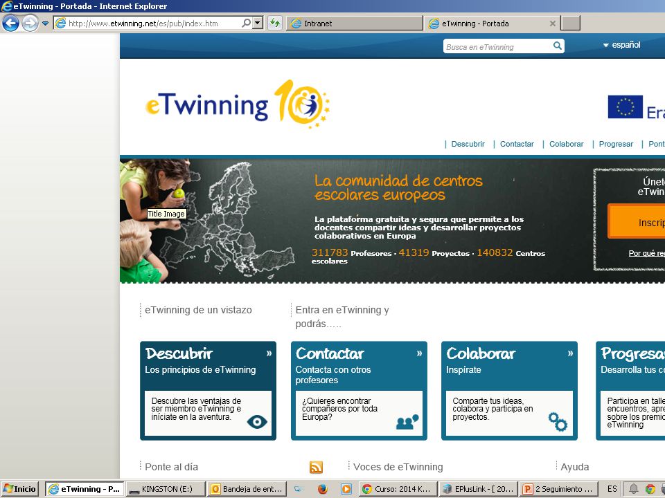Expand the address bar autocomplete dropdown

pos(258,23)
